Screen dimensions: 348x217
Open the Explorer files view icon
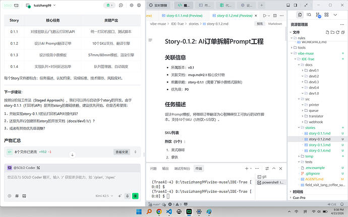pos(300,15)
